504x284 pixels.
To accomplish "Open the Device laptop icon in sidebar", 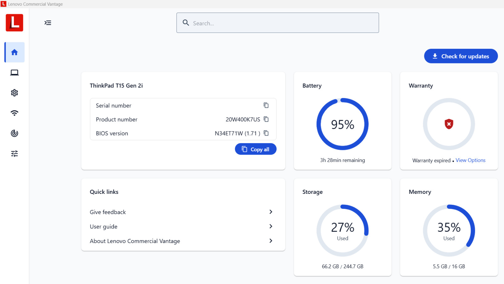I will (x=14, y=72).
